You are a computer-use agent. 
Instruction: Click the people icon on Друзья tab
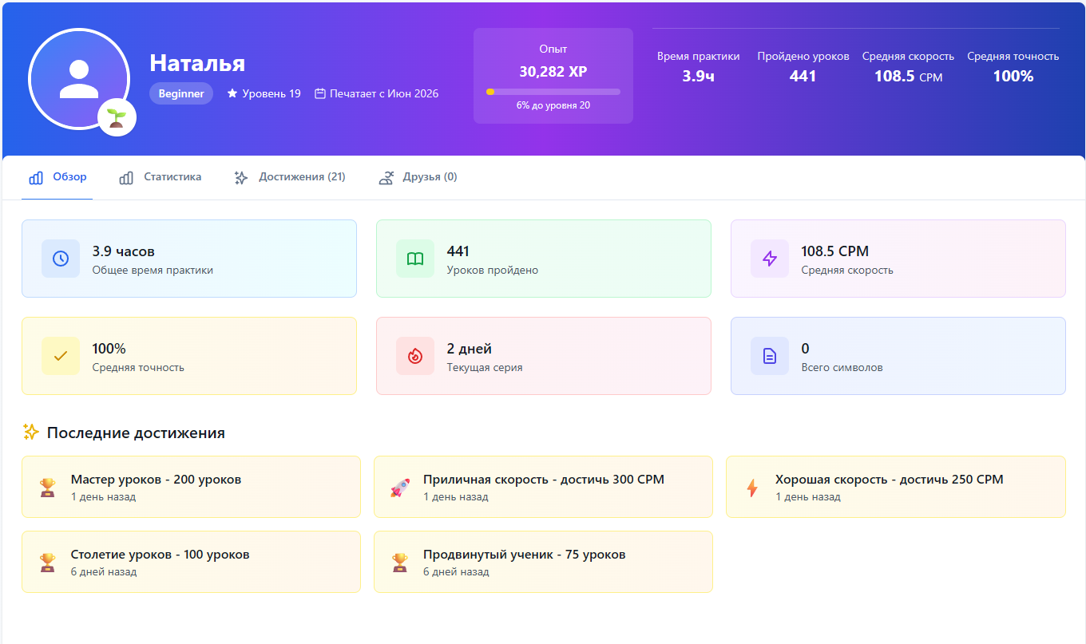(386, 177)
